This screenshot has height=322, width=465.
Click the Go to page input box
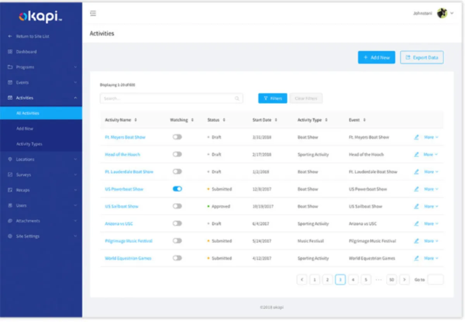click(x=435, y=279)
